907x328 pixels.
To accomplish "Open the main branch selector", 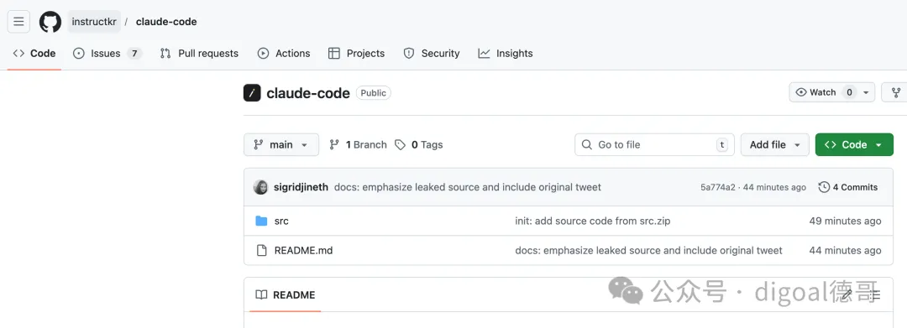I will (x=281, y=144).
